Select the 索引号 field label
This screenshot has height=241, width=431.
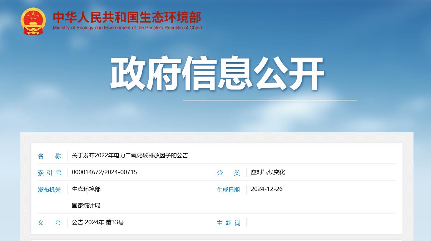coord(49,173)
